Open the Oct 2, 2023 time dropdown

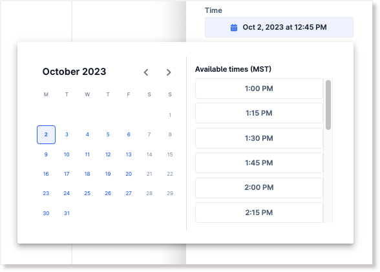point(279,27)
